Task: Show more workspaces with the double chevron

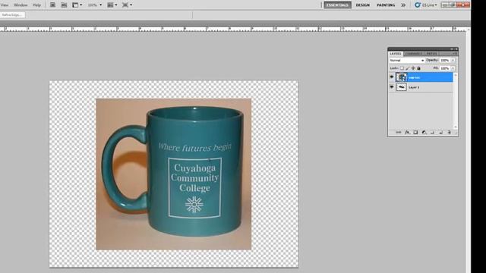Action: (x=403, y=5)
